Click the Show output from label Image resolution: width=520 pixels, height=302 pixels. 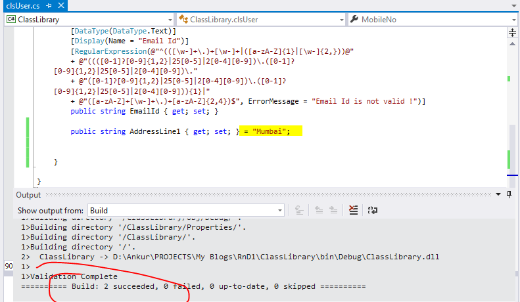tap(51, 211)
